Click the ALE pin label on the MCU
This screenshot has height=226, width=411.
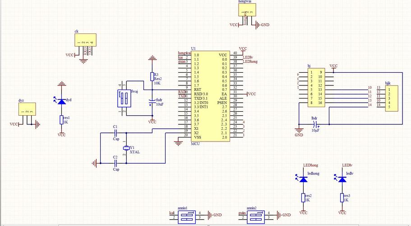point(223,98)
